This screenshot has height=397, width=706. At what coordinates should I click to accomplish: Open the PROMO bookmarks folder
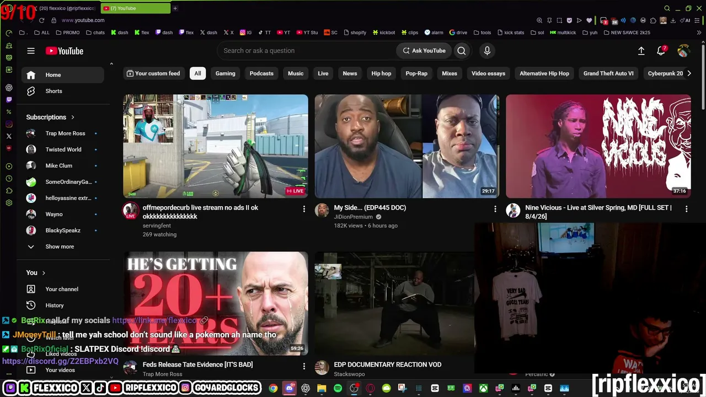(68, 33)
